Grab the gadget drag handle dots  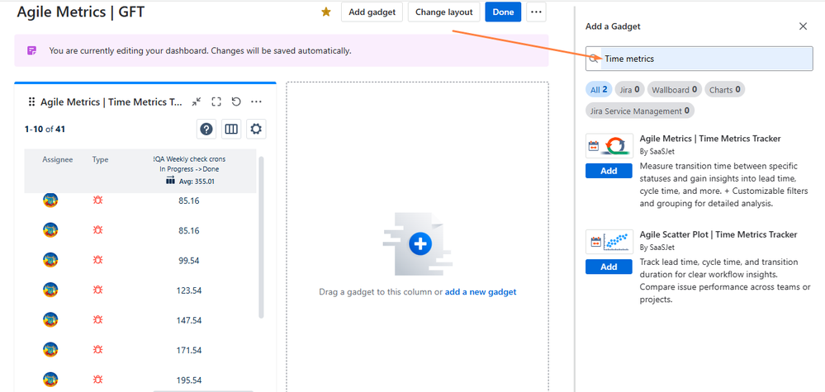coord(31,102)
